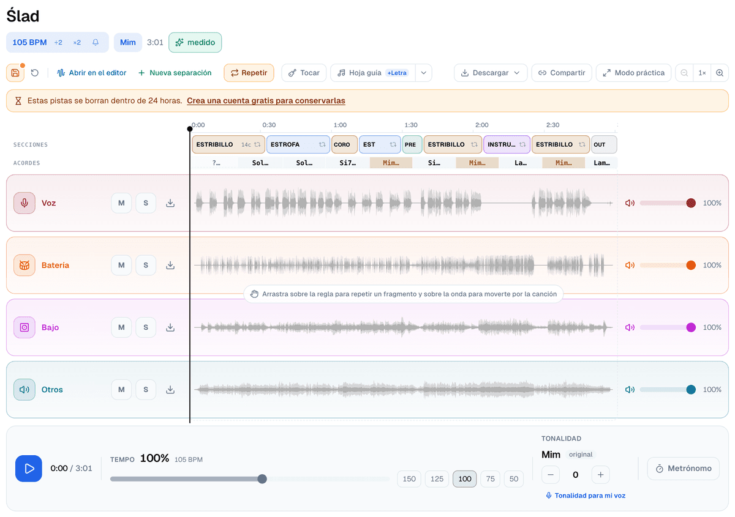Viewport: 735px width, 517px height.
Task: Click the save icon with orange dot
Action: tap(15, 73)
